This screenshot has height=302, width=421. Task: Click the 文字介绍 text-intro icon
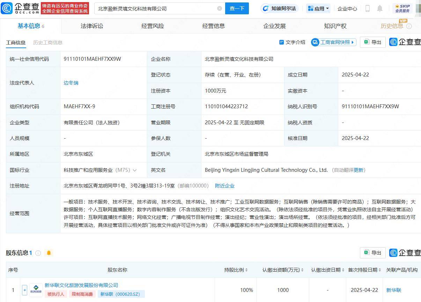[x=281, y=42]
